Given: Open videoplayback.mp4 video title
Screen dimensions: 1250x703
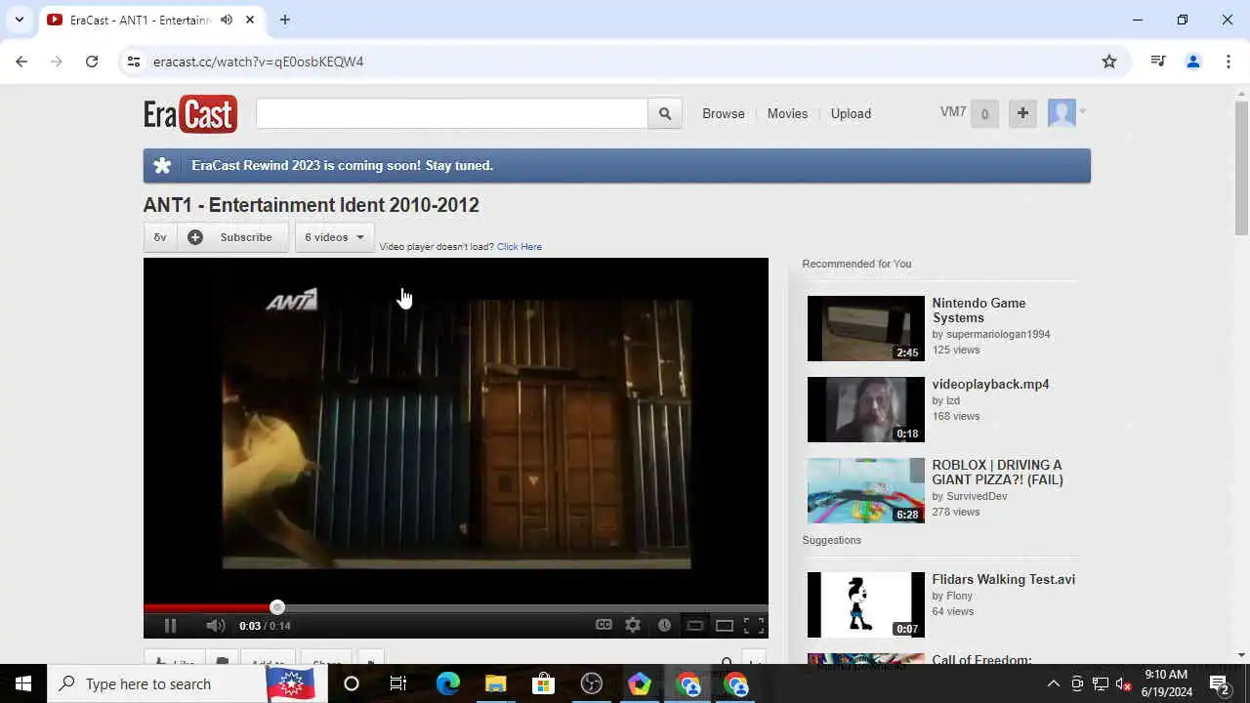Looking at the screenshot, I should click(990, 384).
